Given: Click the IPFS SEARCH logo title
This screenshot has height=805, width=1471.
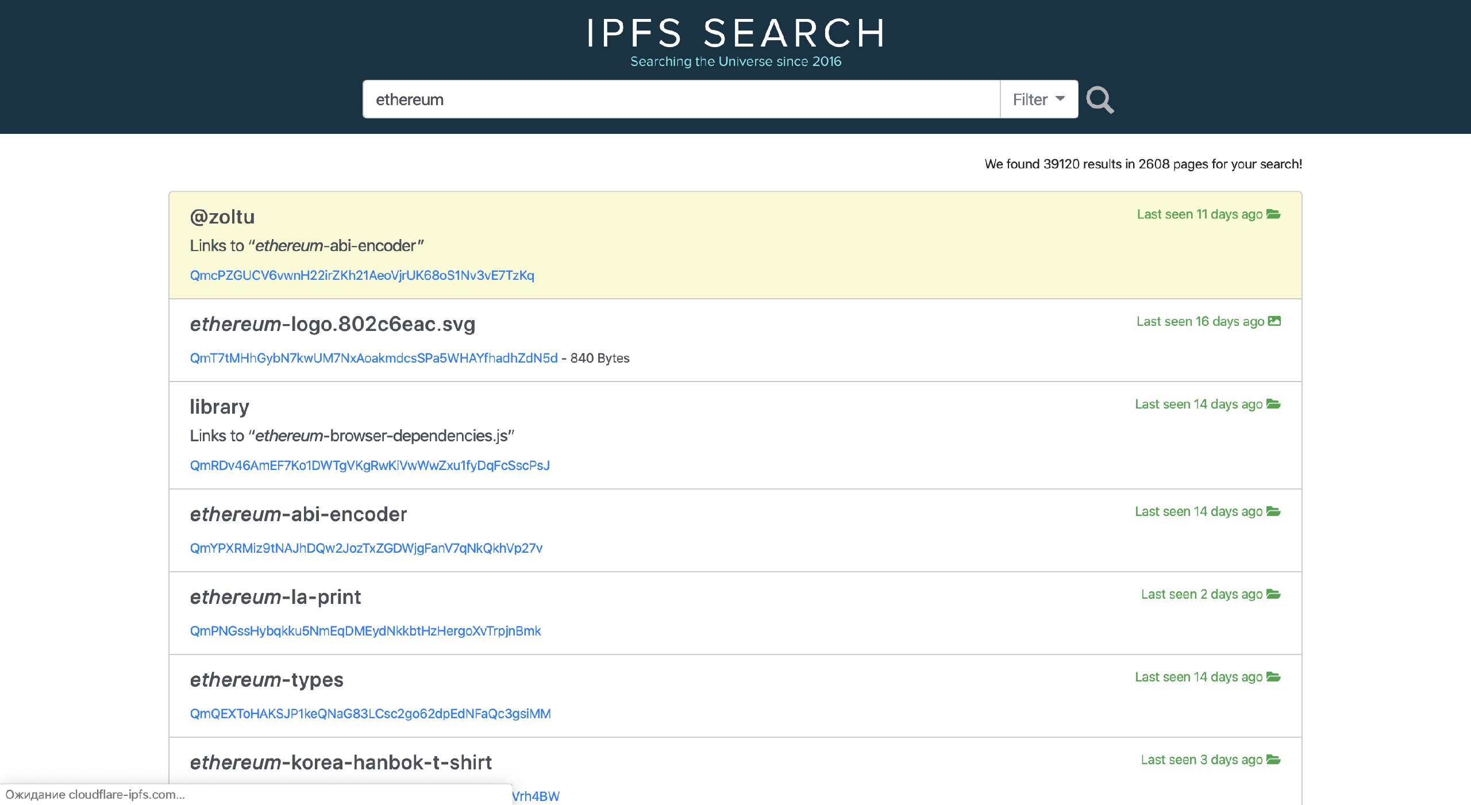Looking at the screenshot, I should [735, 33].
